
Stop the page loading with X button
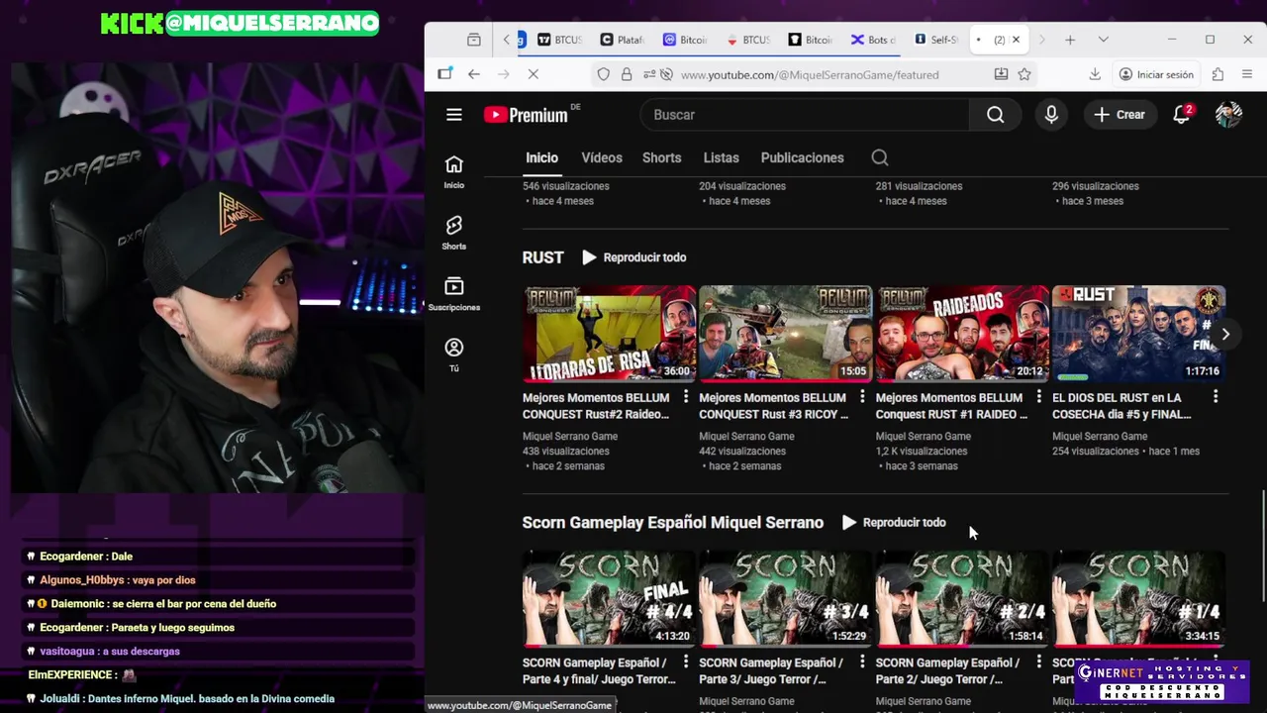[x=533, y=74]
